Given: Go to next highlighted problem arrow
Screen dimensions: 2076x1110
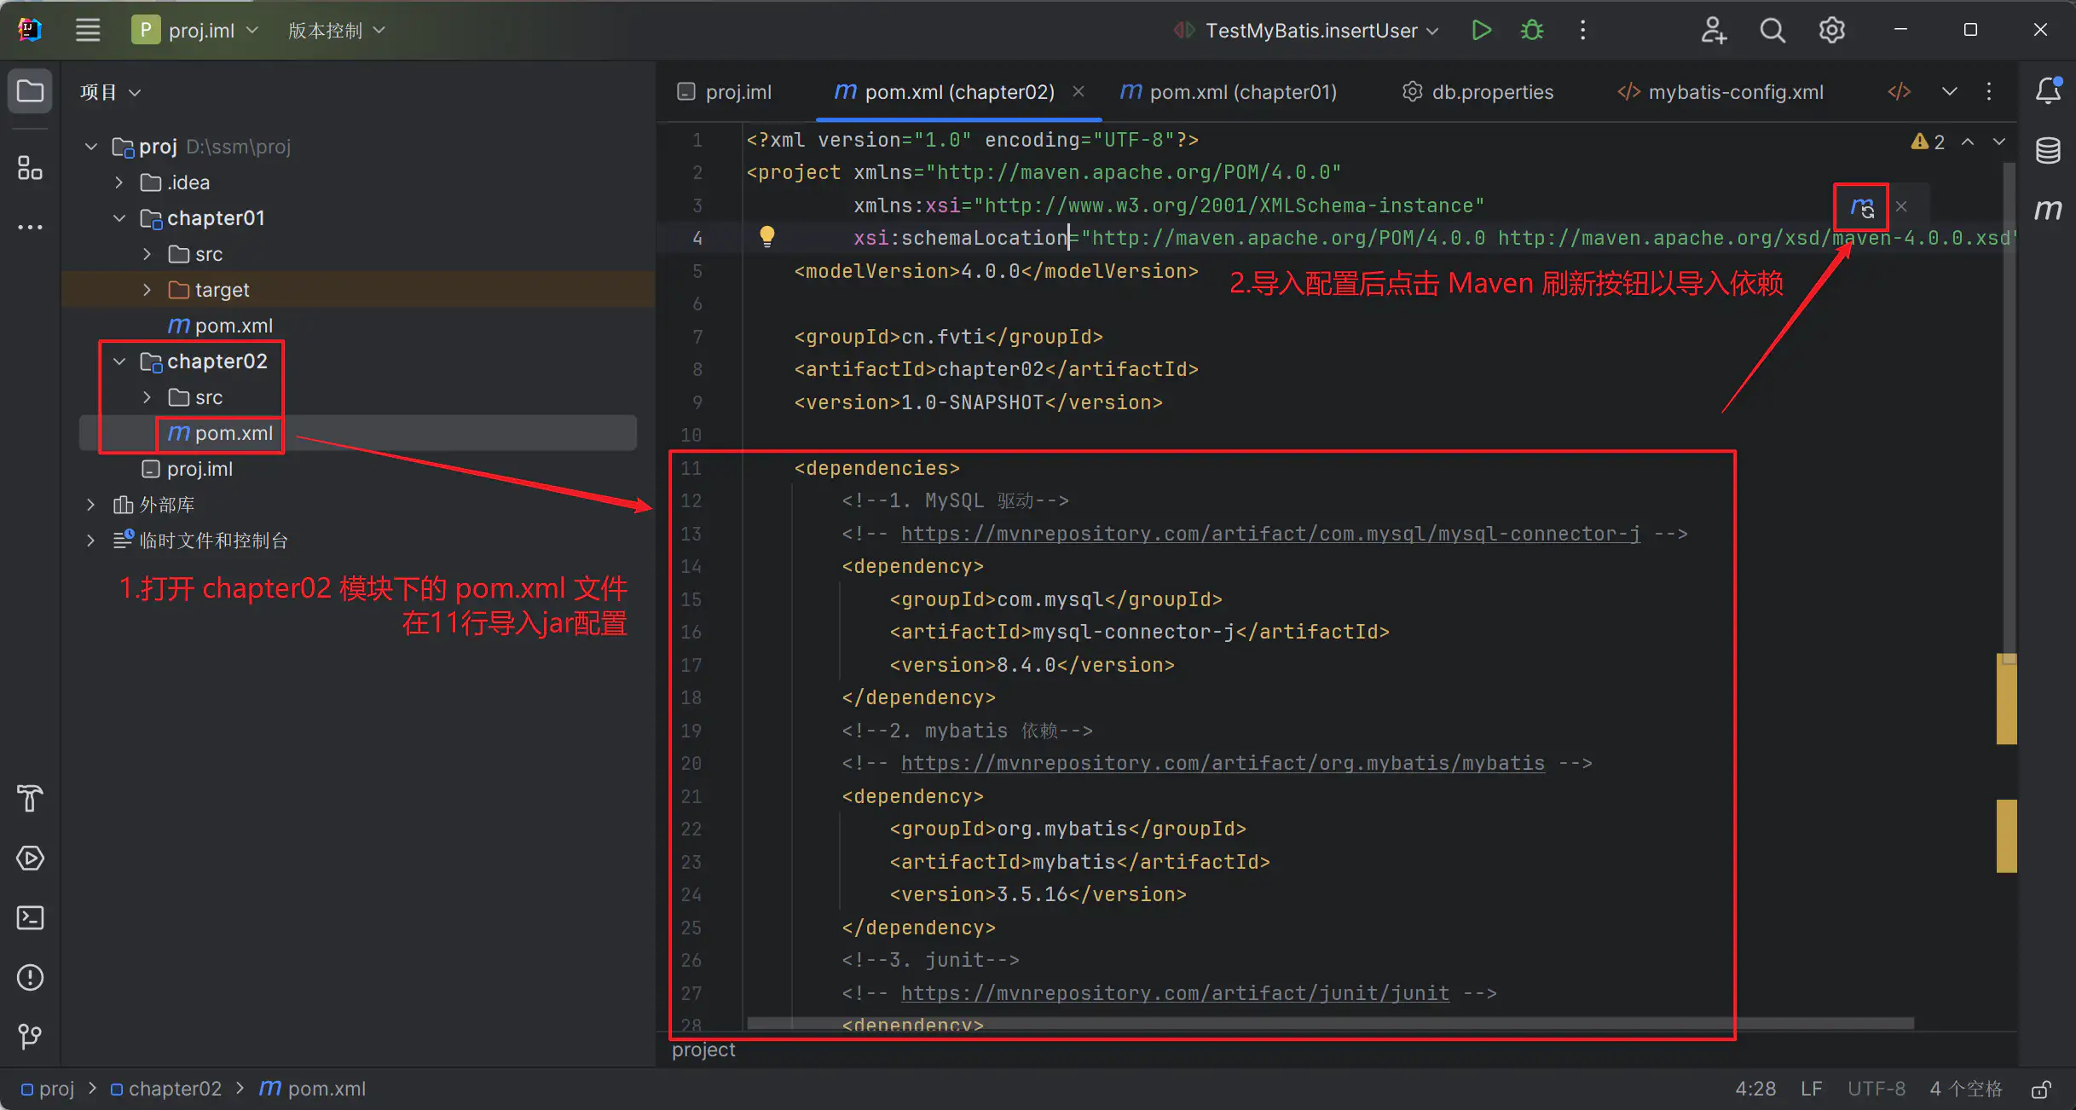Looking at the screenshot, I should (1999, 142).
